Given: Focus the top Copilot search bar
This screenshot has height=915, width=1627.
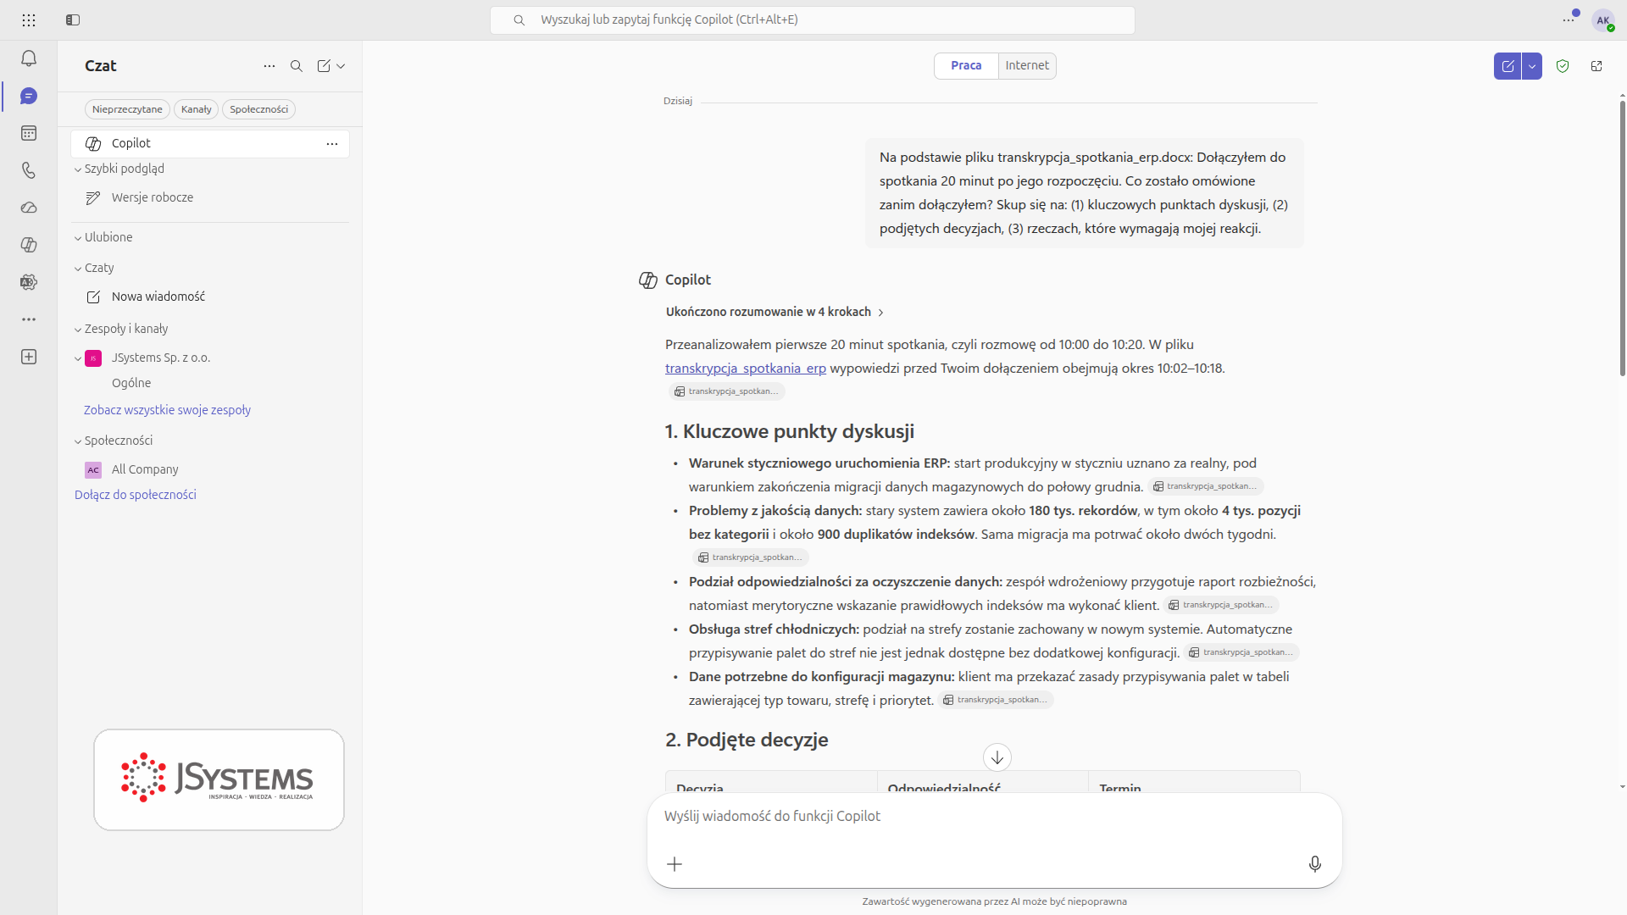Looking at the screenshot, I should click(x=812, y=19).
